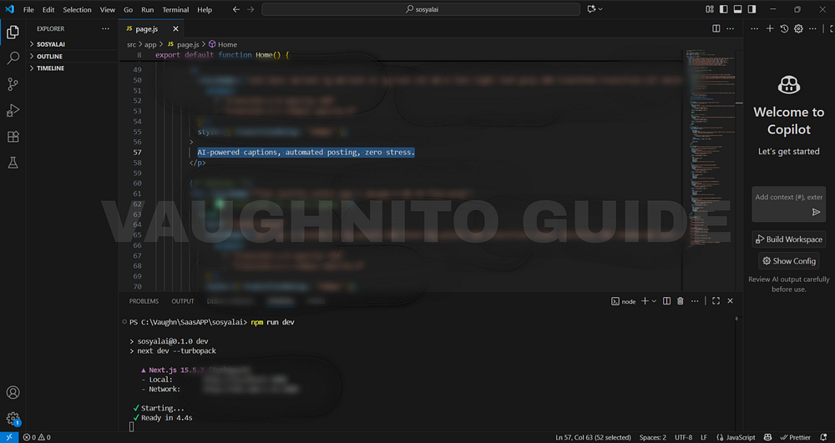Open Explorer views and more actions
Image resolution: width=835 pixels, height=443 pixels.
tap(105, 28)
